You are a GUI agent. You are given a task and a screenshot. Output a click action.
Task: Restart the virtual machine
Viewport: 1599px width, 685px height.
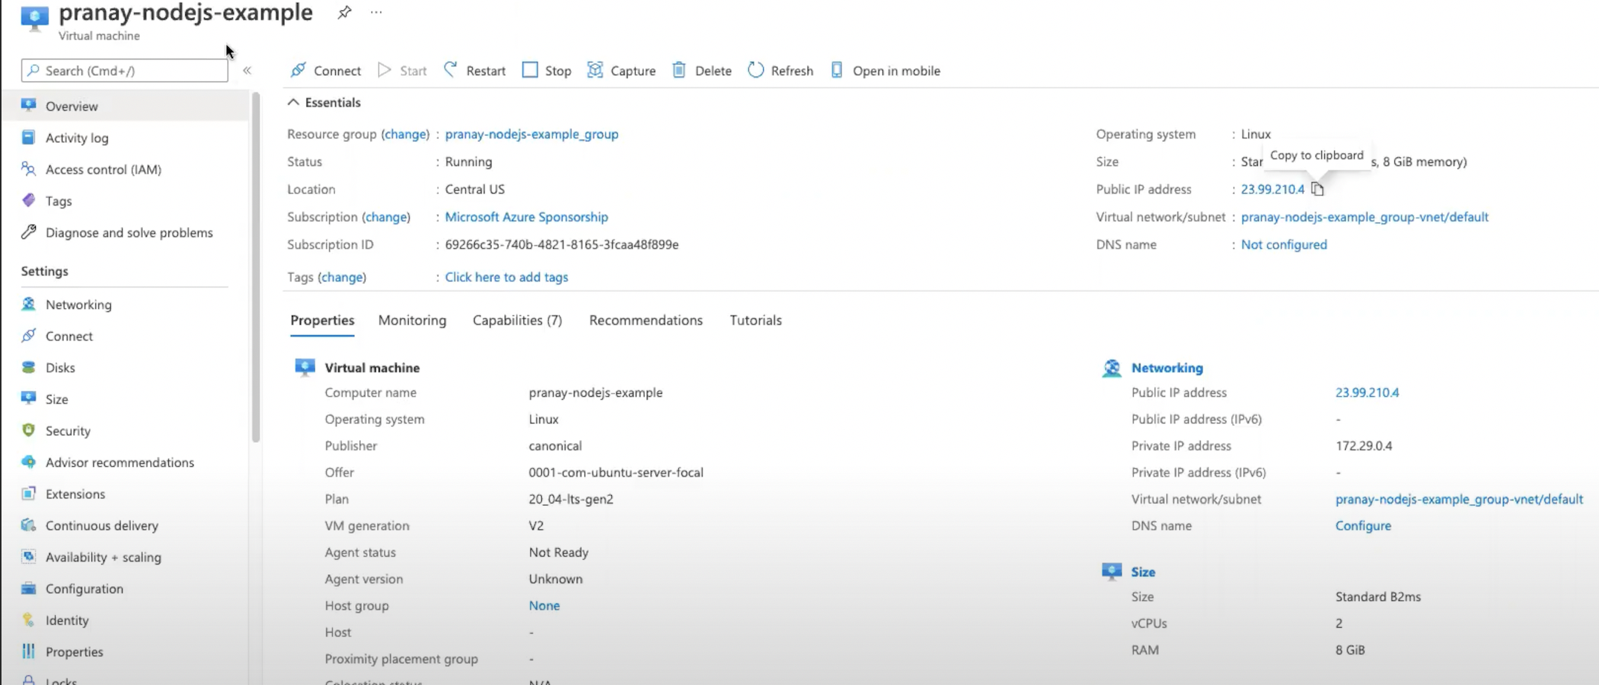coord(474,71)
